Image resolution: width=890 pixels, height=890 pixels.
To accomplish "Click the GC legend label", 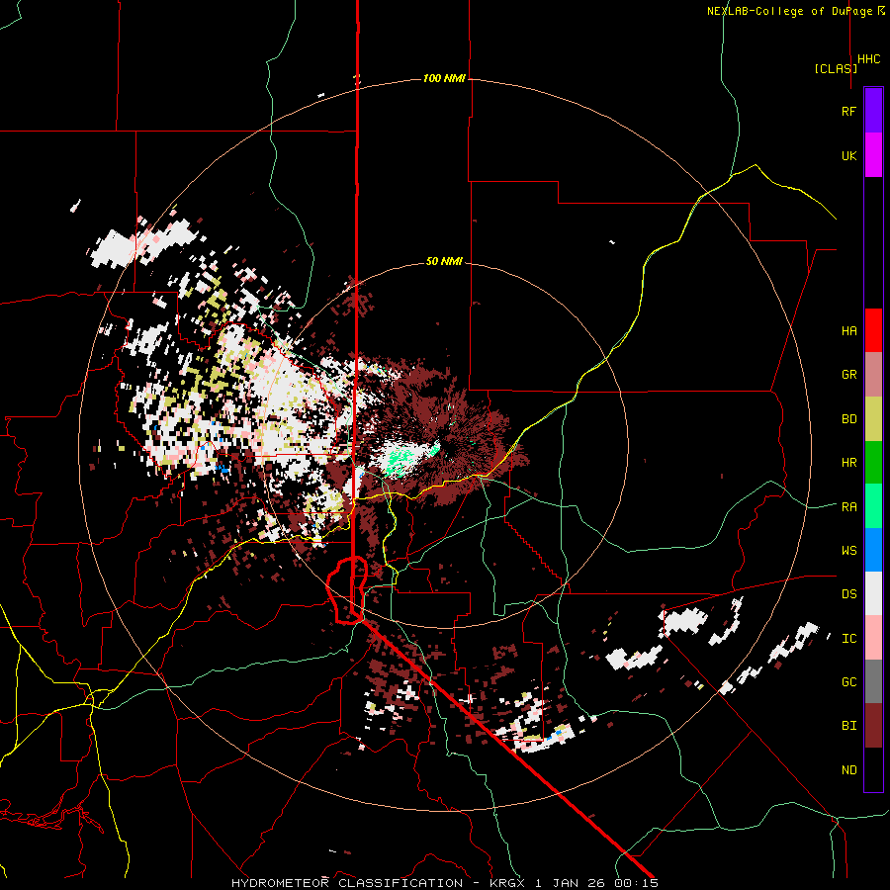I will pyautogui.click(x=848, y=682).
